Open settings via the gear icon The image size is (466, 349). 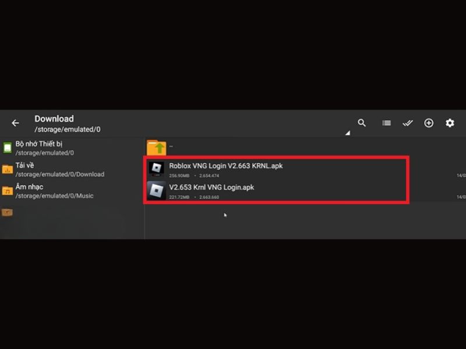pos(450,123)
